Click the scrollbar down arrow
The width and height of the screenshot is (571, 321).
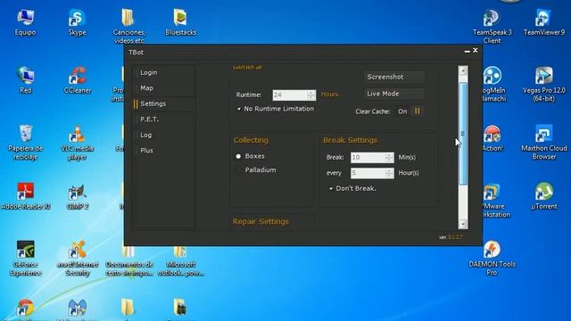pos(463,224)
